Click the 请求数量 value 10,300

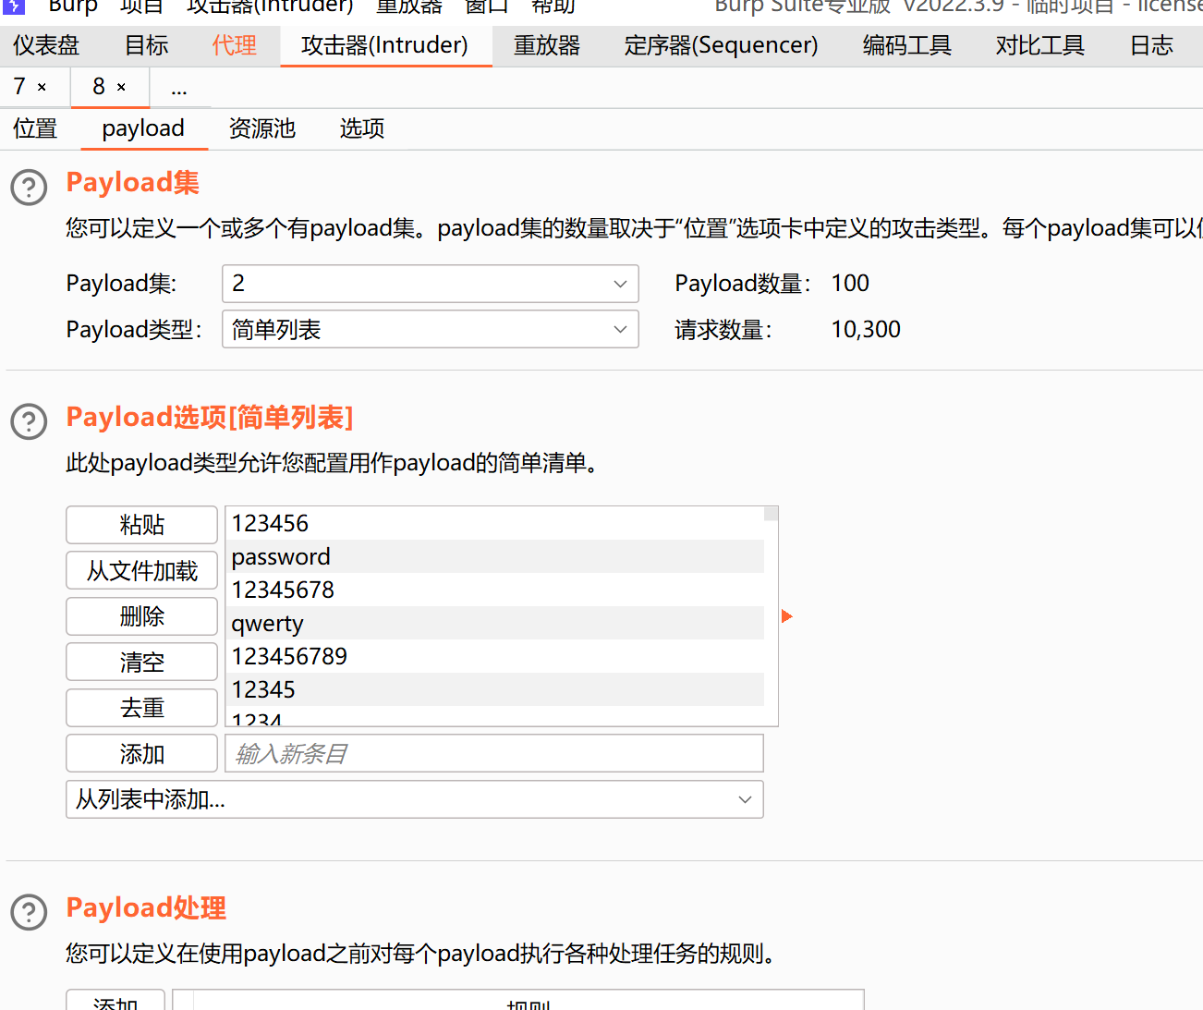pos(866,329)
